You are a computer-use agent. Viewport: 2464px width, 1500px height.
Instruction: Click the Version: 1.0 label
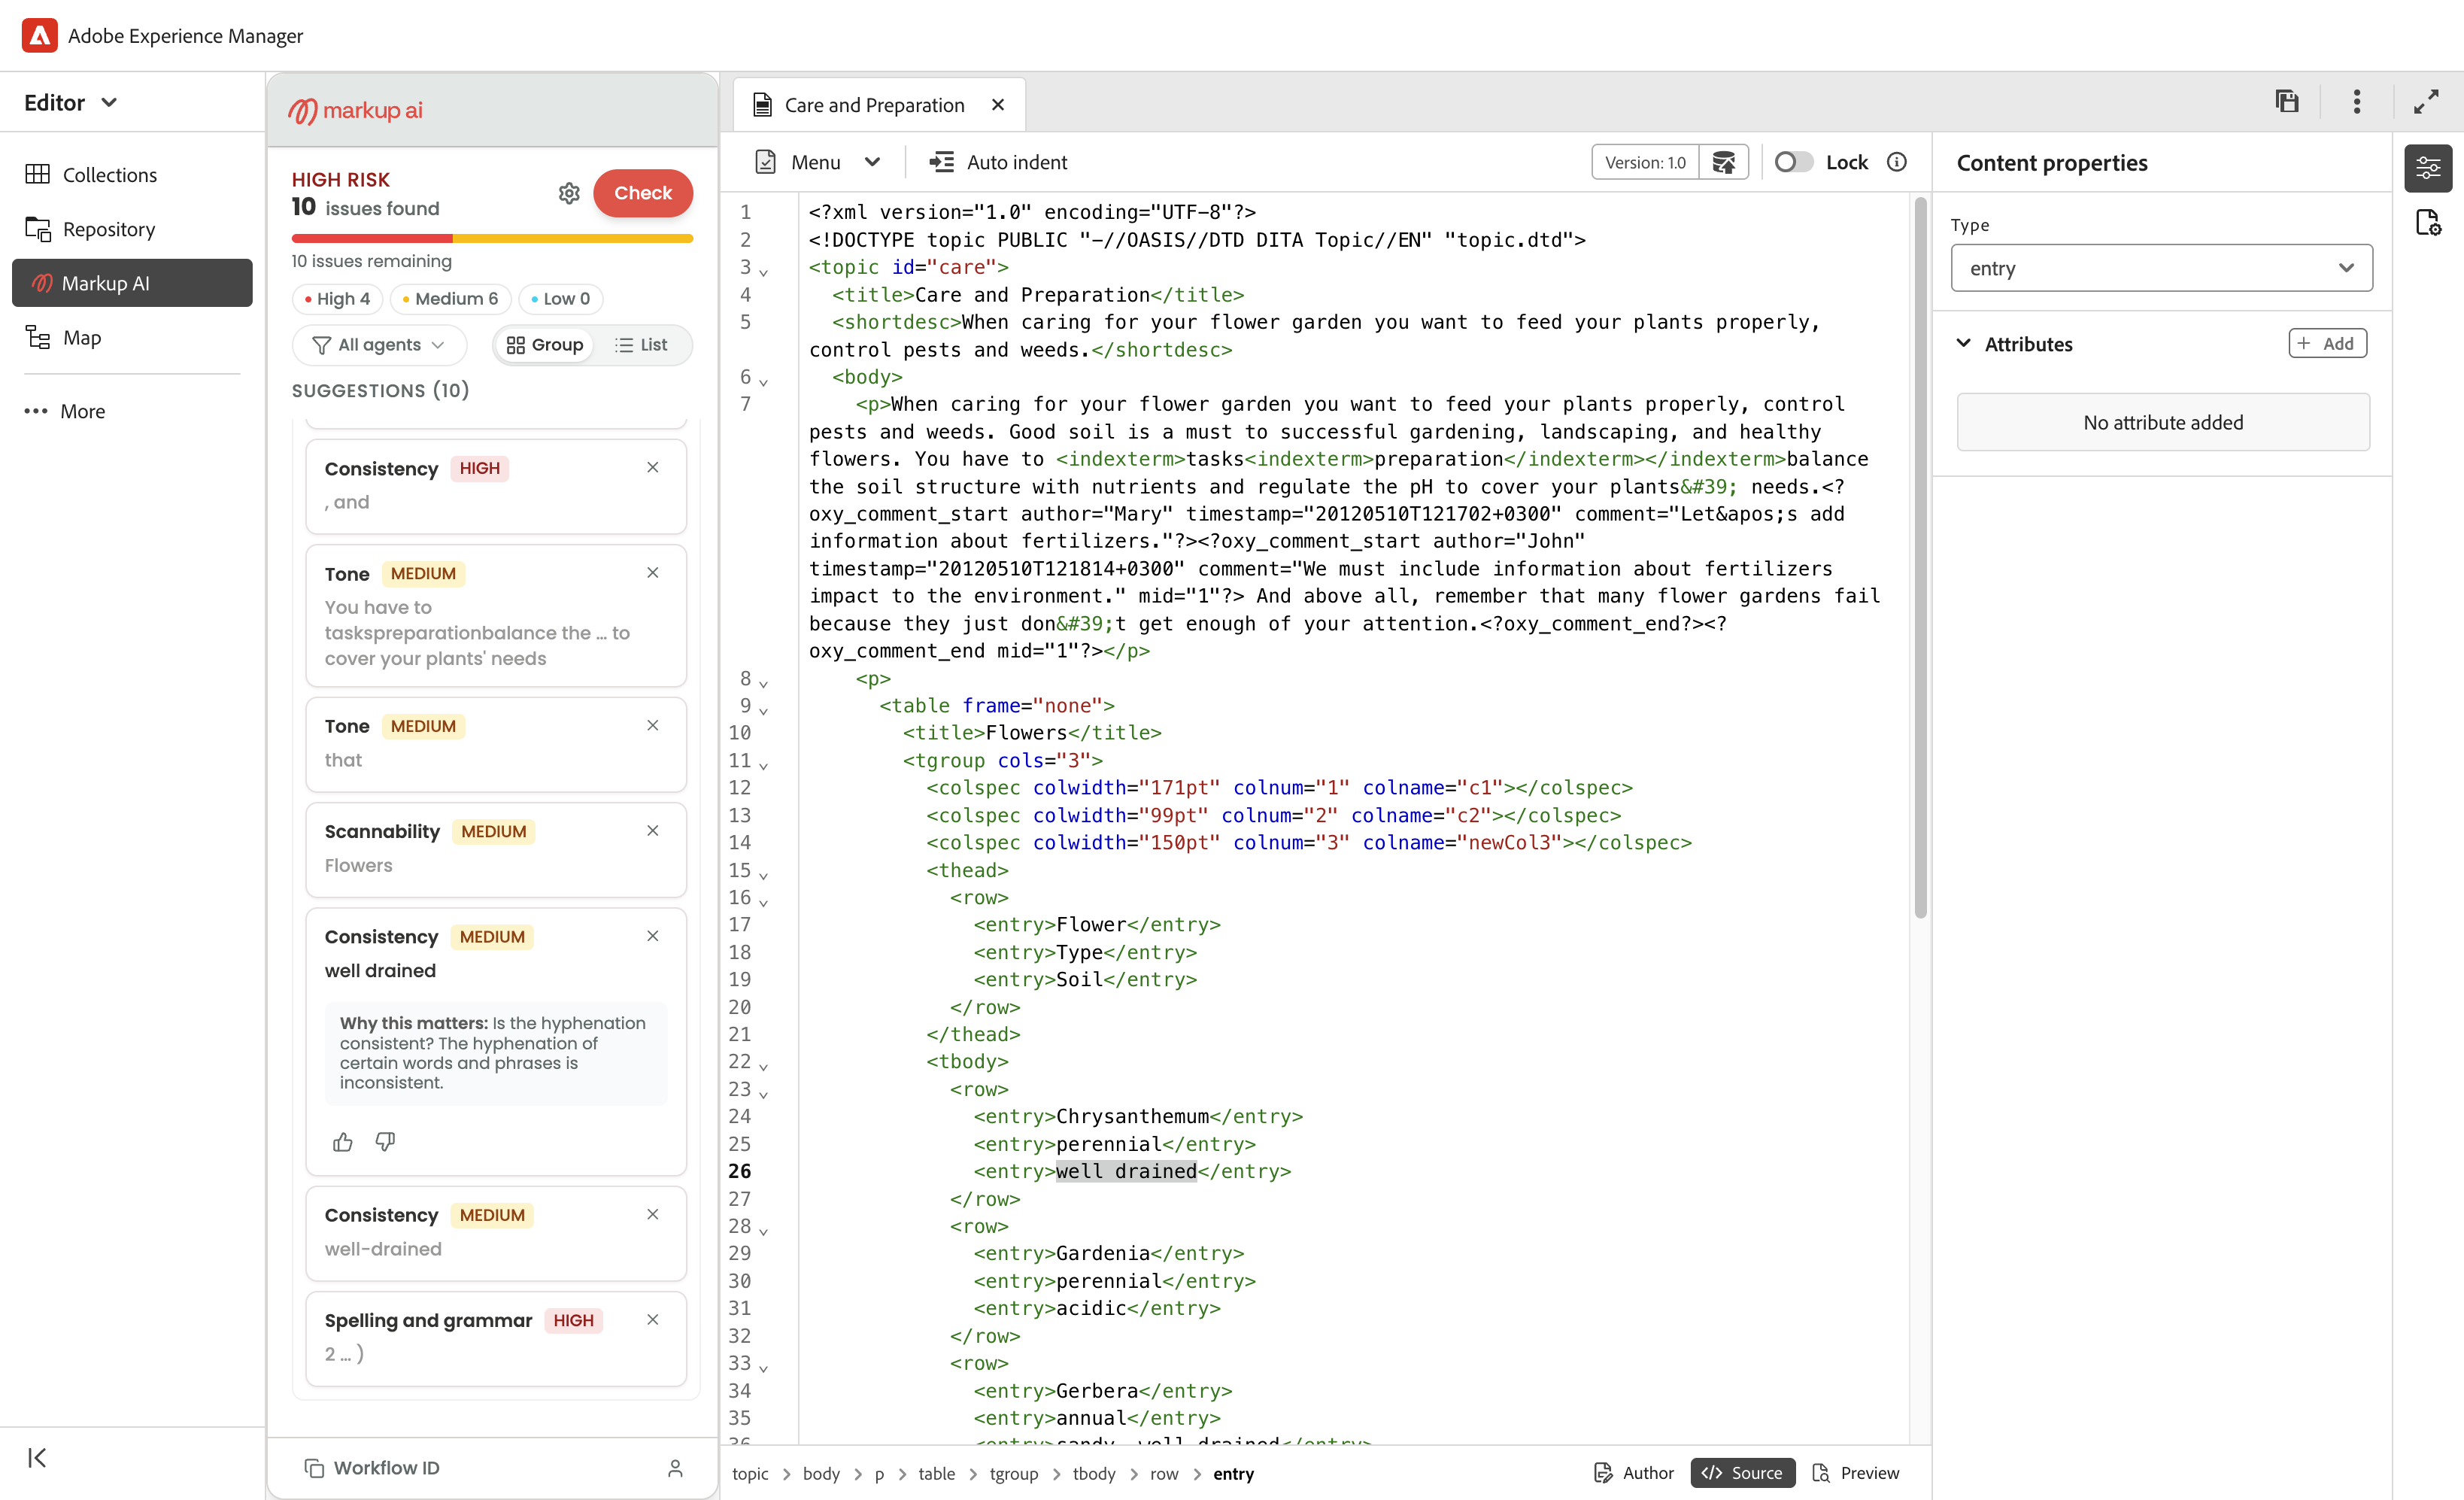[1645, 162]
